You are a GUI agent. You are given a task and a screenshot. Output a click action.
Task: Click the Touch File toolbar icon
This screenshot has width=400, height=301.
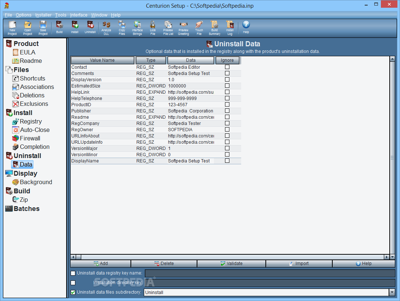pyautogui.click(x=199, y=28)
